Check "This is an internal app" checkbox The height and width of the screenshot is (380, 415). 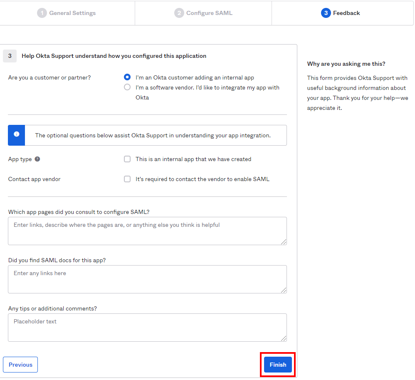127,159
